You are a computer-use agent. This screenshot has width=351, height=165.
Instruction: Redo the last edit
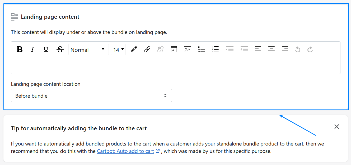tap(310, 49)
